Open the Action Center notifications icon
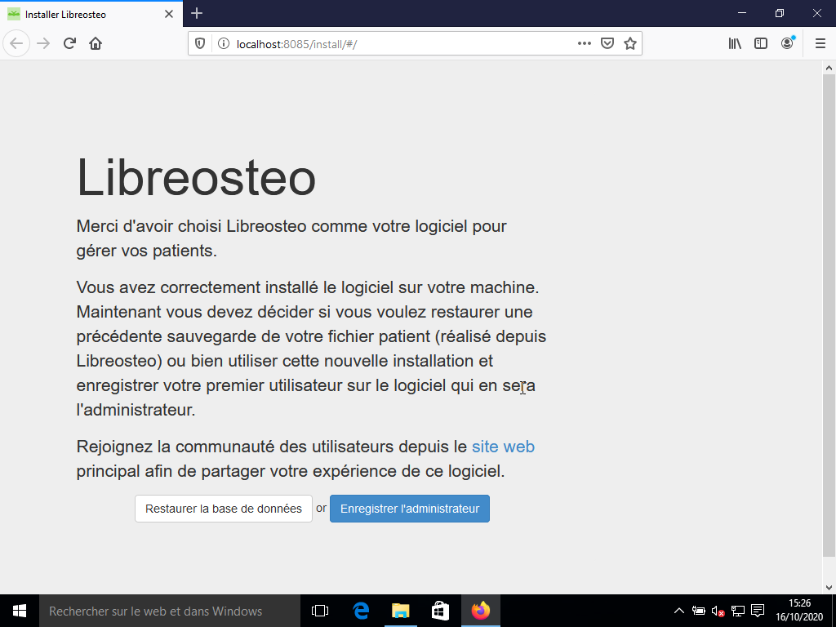The image size is (836, 627). coord(758,611)
